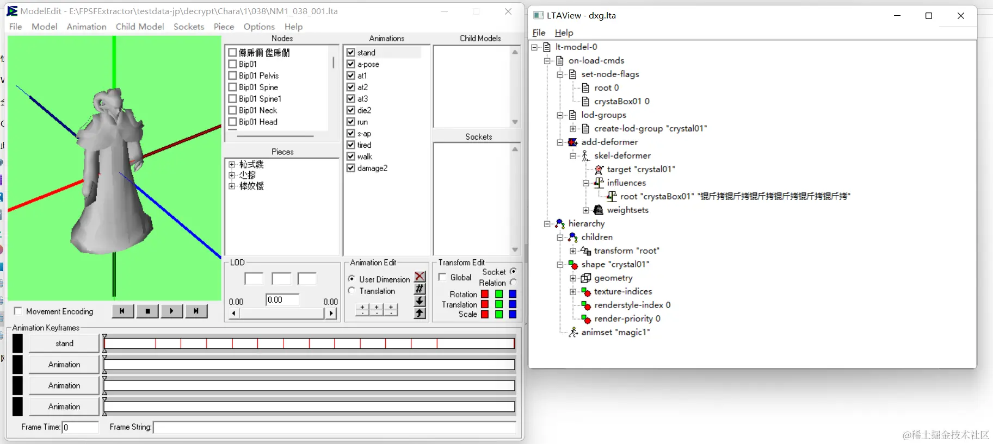Screen dimensions: 993x444
Task: Expand the transform "root" node
Action: tap(573, 251)
